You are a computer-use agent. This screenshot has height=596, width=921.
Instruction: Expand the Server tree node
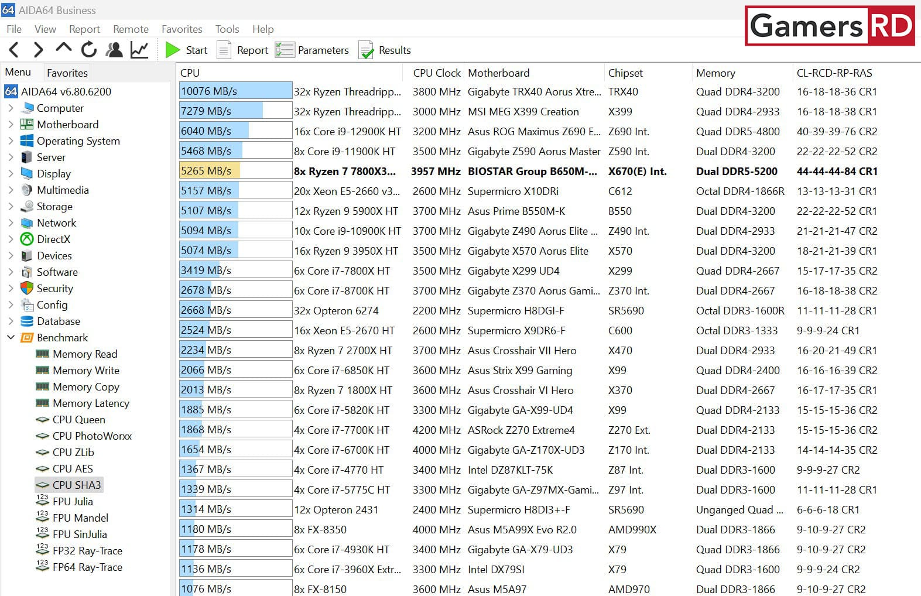pyautogui.click(x=11, y=157)
